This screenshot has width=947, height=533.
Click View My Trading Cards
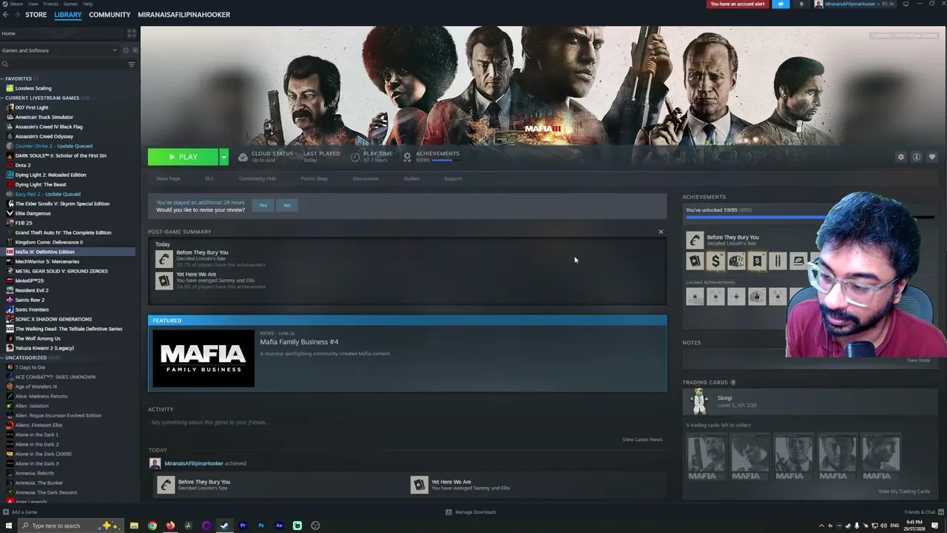904,492
